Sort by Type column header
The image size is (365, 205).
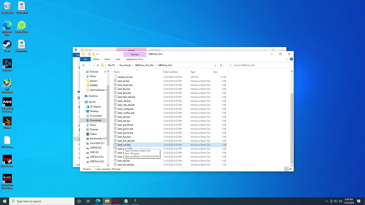pos(201,72)
